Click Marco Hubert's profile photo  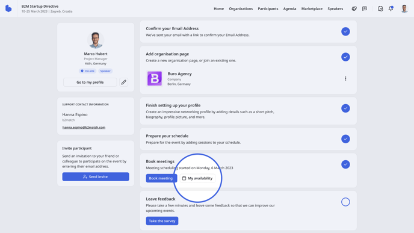[x=96, y=40]
